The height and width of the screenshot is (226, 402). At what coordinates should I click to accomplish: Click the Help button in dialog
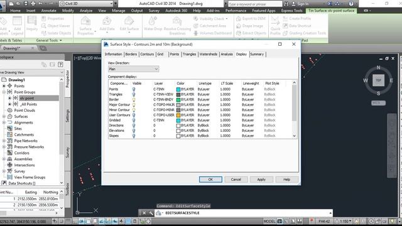tap(286, 180)
